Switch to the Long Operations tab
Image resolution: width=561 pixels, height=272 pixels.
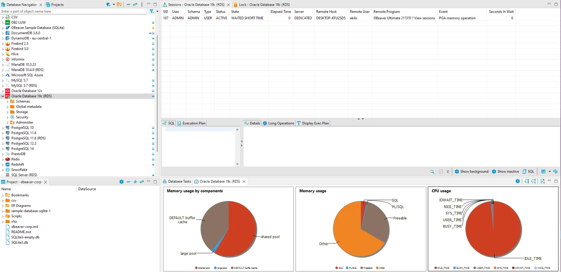278,123
